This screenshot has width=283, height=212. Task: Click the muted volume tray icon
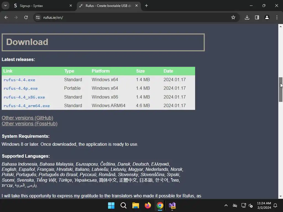pos(250,205)
